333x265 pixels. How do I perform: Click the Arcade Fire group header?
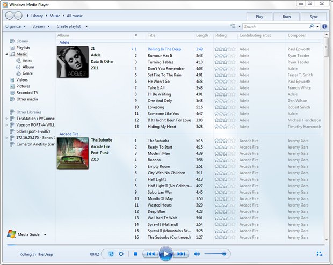(x=69, y=134)
